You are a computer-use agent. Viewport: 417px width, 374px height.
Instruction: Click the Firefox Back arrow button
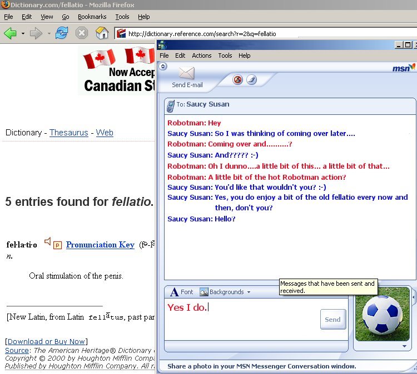[x=10, y=33]
